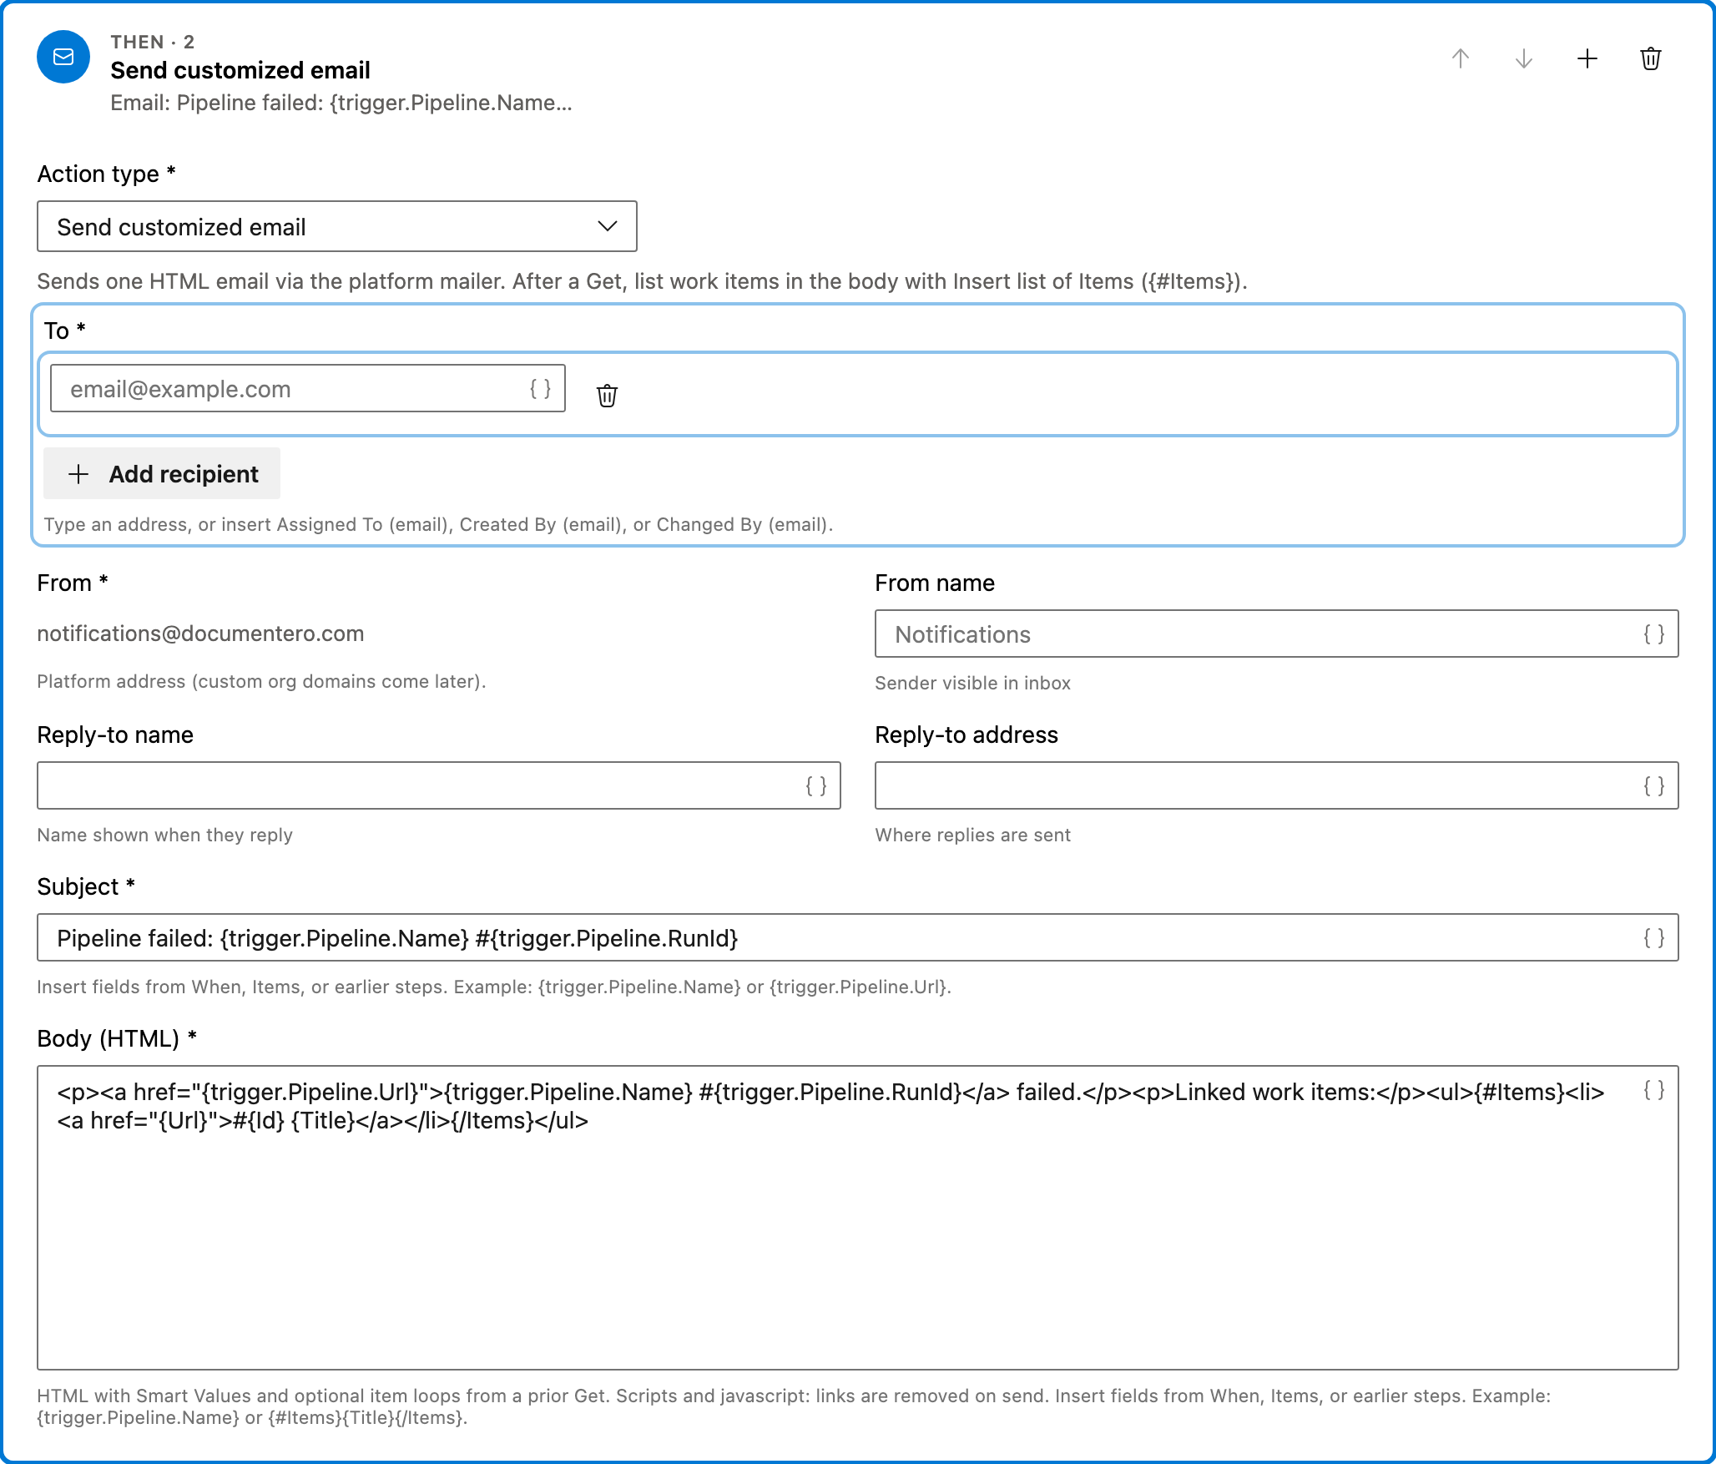The image size is (1716, 1464).
Task: Insert a smart value into From name
Action: pos(1653,634)
